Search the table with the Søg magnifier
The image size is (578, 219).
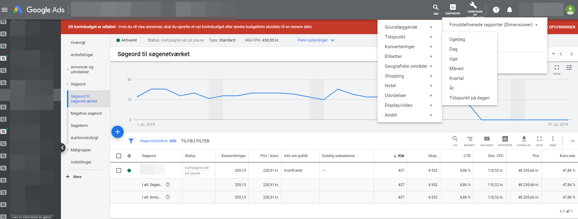(x=455, y=141)
